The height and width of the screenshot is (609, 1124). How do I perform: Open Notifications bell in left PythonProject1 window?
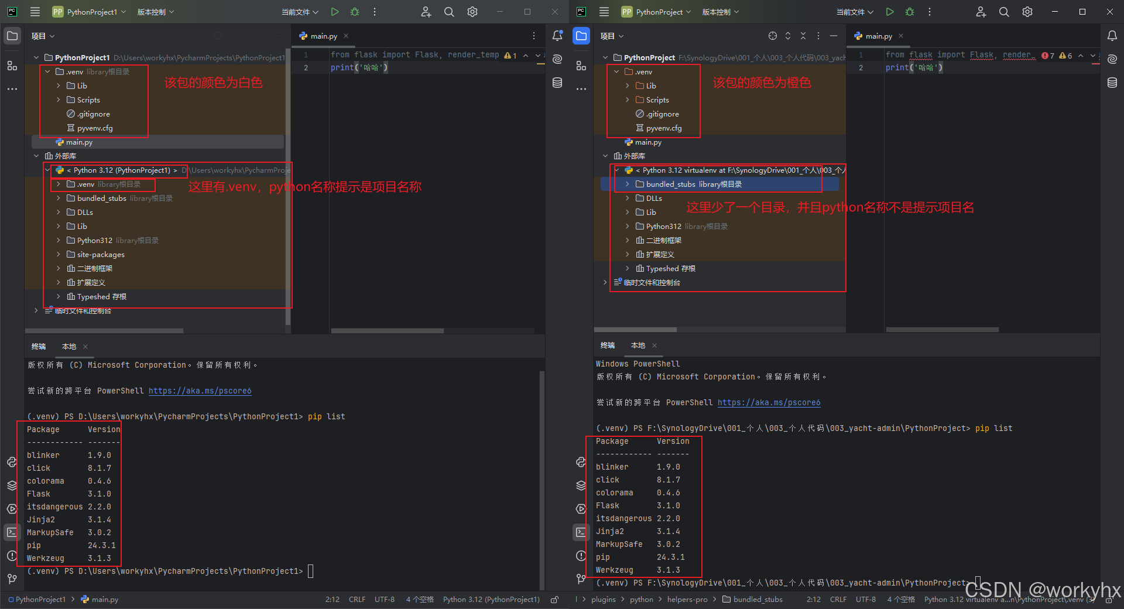pyautogui.click(x=557, y=36)
